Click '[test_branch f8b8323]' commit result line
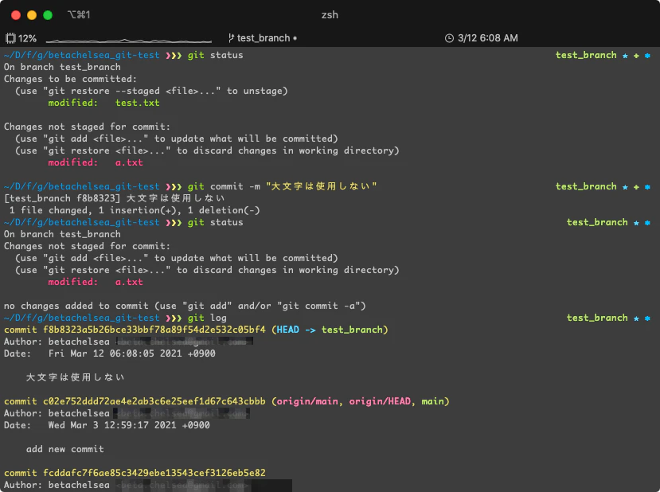This screenshot has height=492, width=660. coord(114,198)
